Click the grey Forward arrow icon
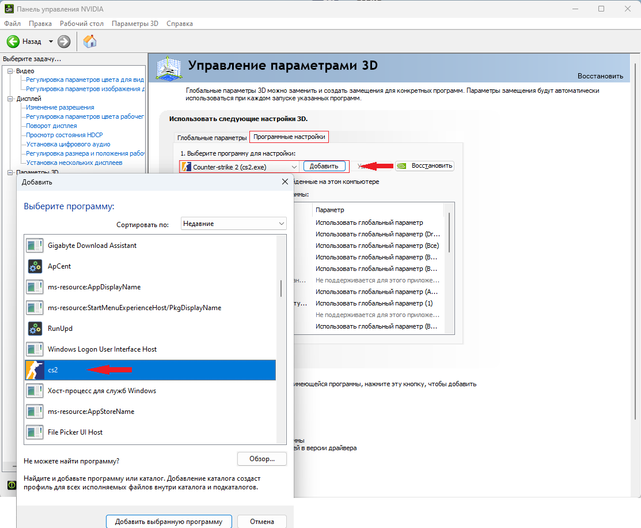 click(x=64, y=42)
